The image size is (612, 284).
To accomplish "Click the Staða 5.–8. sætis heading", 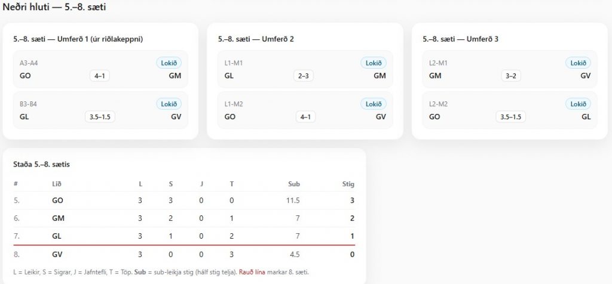I will pos(41,165).
